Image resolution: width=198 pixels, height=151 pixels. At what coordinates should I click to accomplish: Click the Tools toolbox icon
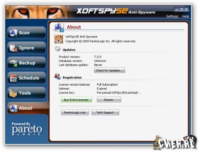tap(13, 93)
